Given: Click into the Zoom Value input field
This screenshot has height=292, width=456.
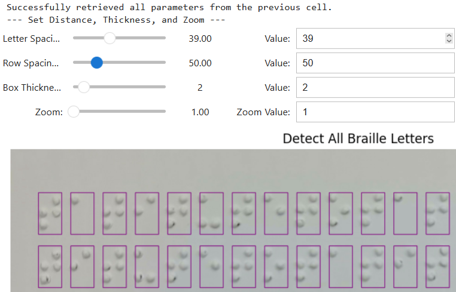Looking at the screenshot, I should [375, 112].
